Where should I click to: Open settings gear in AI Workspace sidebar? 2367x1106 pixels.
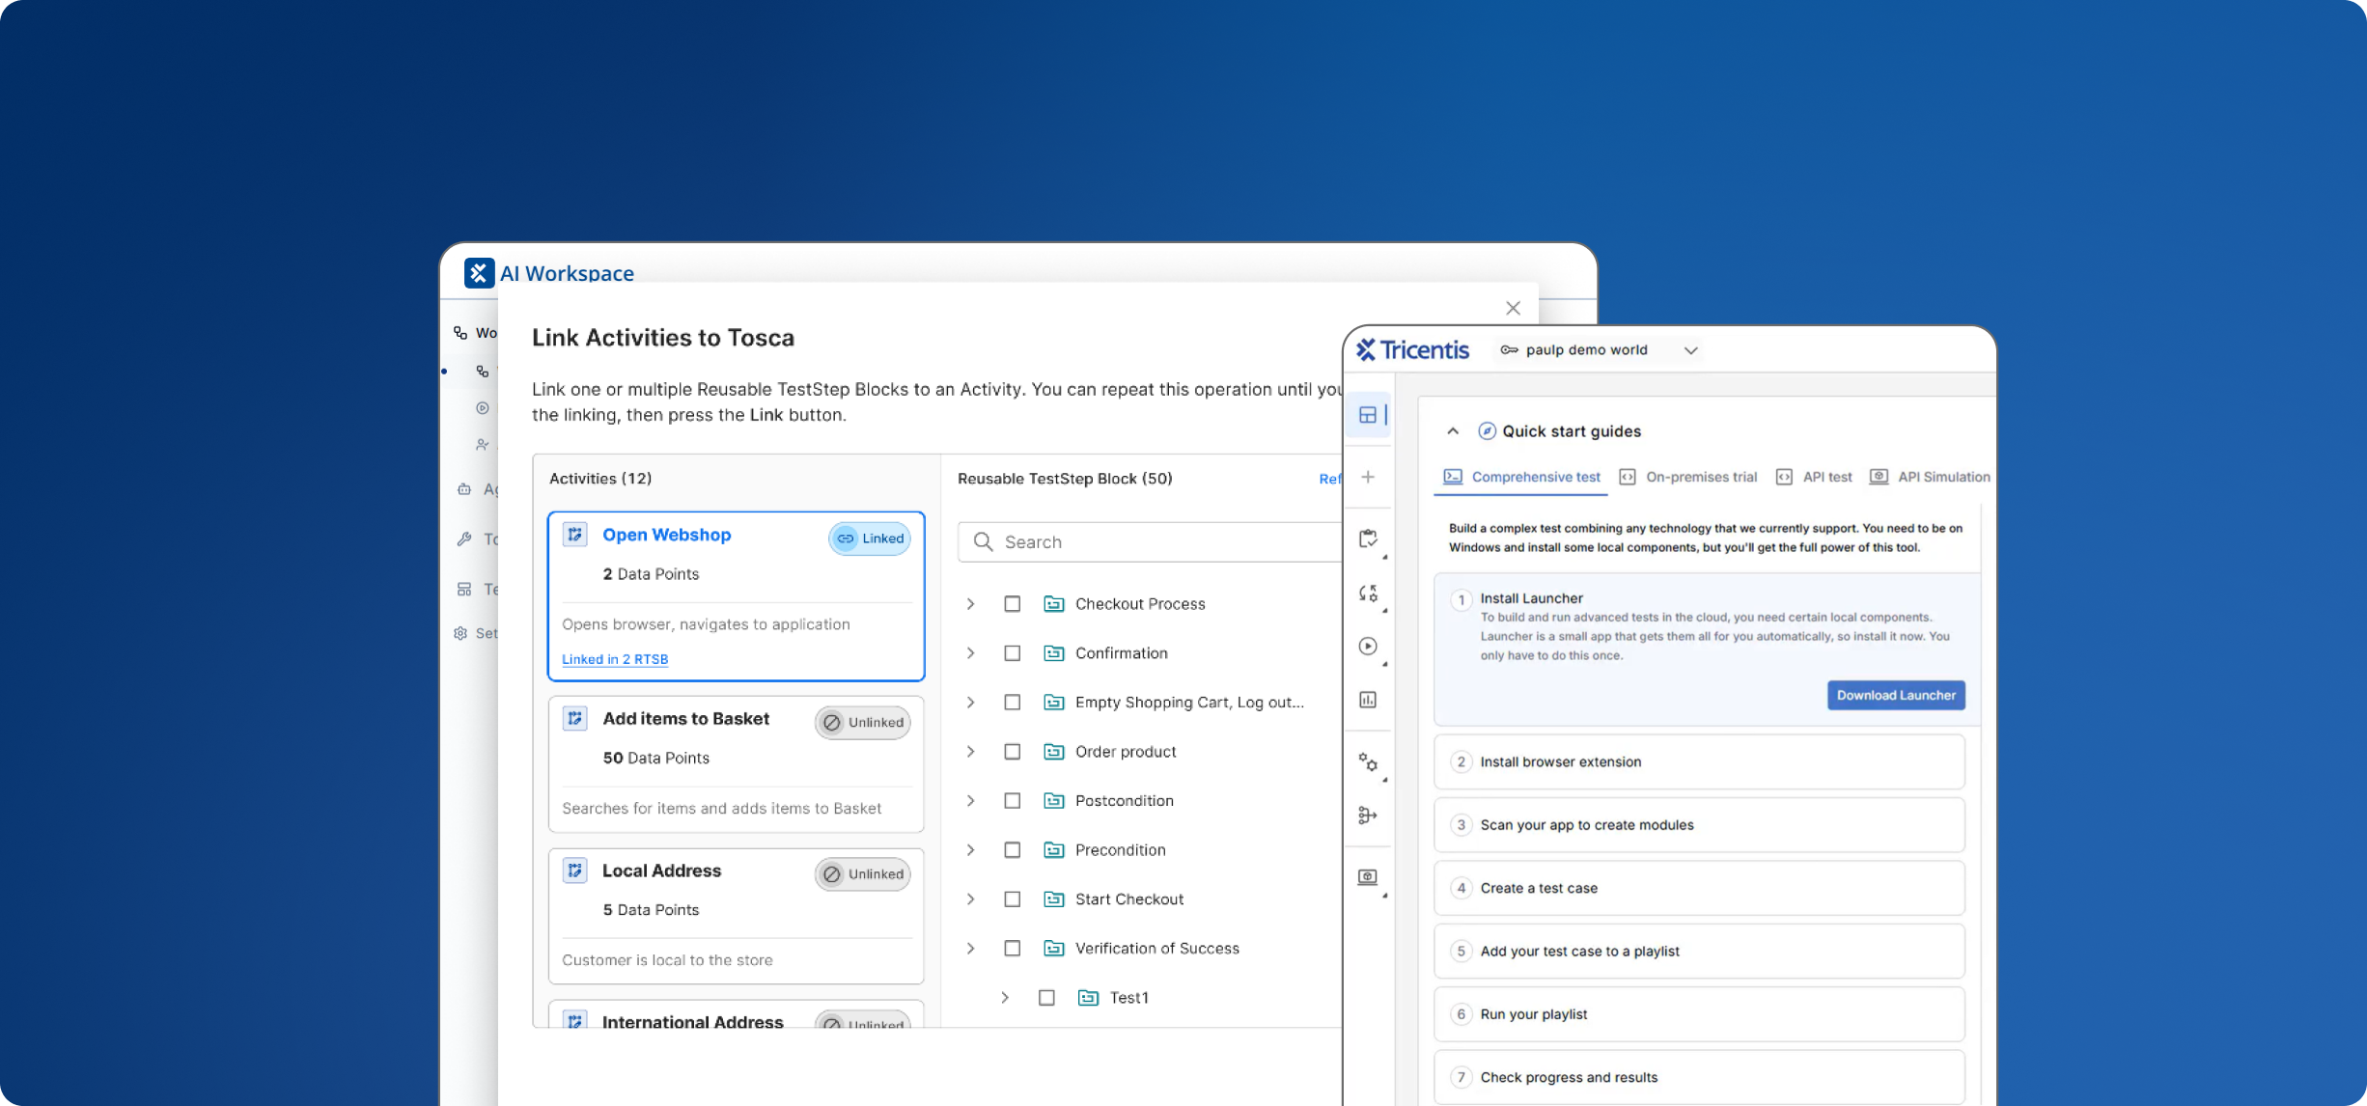(x=460, y=633)
